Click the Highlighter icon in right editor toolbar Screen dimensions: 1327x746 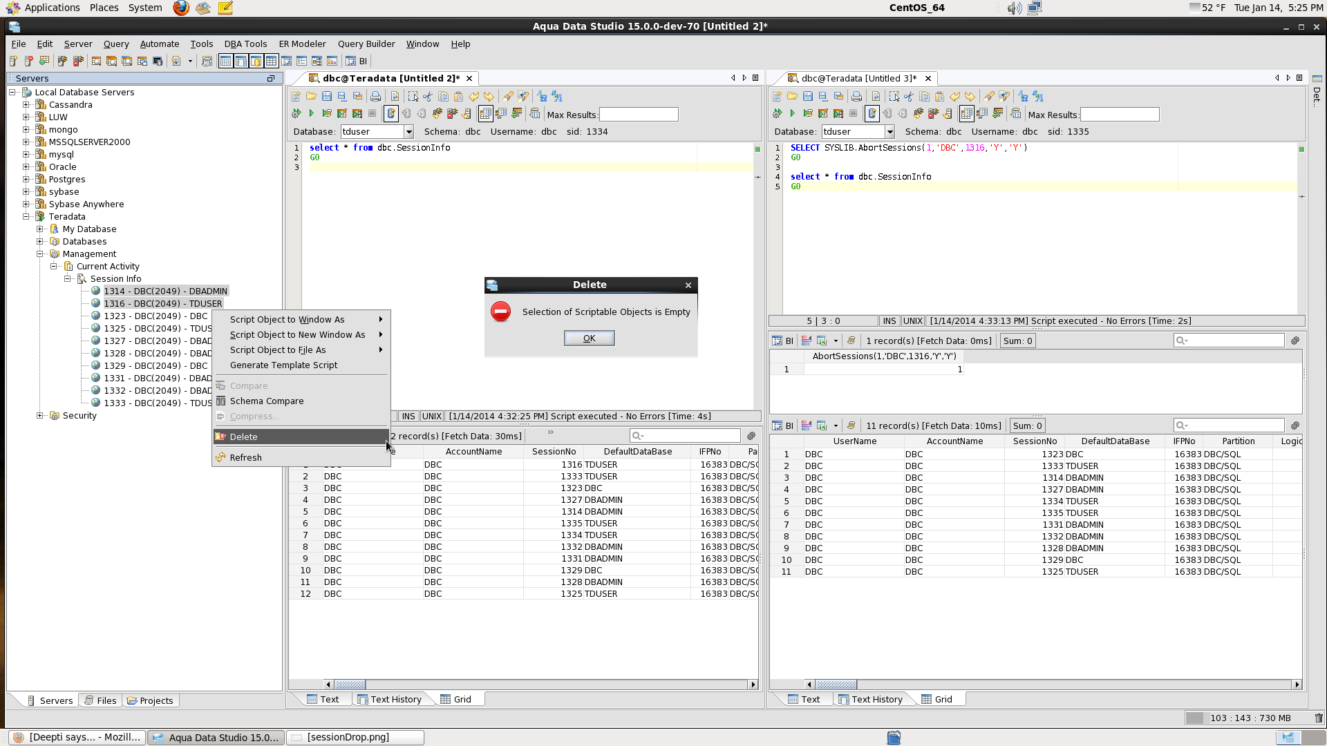coord(989,97)
